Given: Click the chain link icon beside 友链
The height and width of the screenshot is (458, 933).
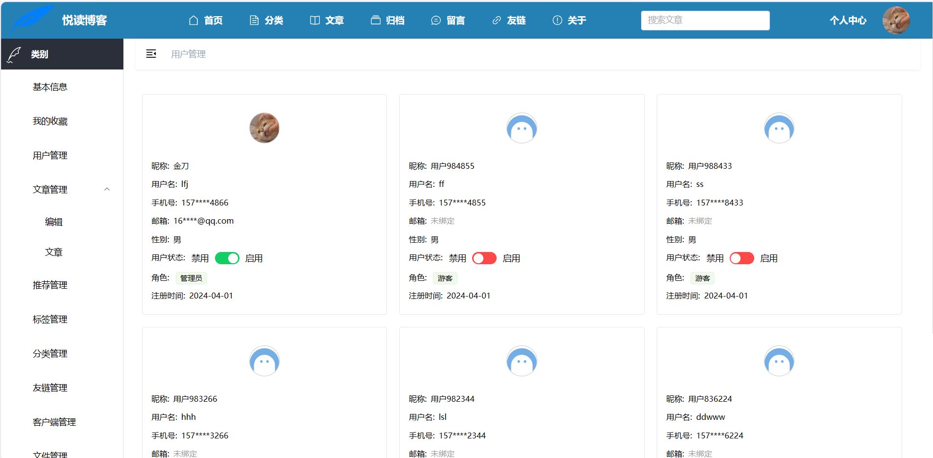Looking at the screenshot, I should (x=497, y=20).
